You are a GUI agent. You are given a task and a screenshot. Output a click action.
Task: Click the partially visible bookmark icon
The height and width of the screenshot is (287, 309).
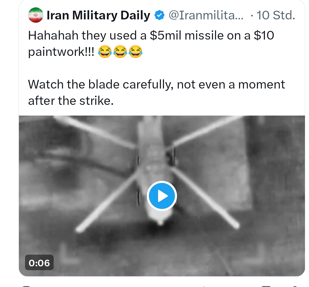[266, 286]
